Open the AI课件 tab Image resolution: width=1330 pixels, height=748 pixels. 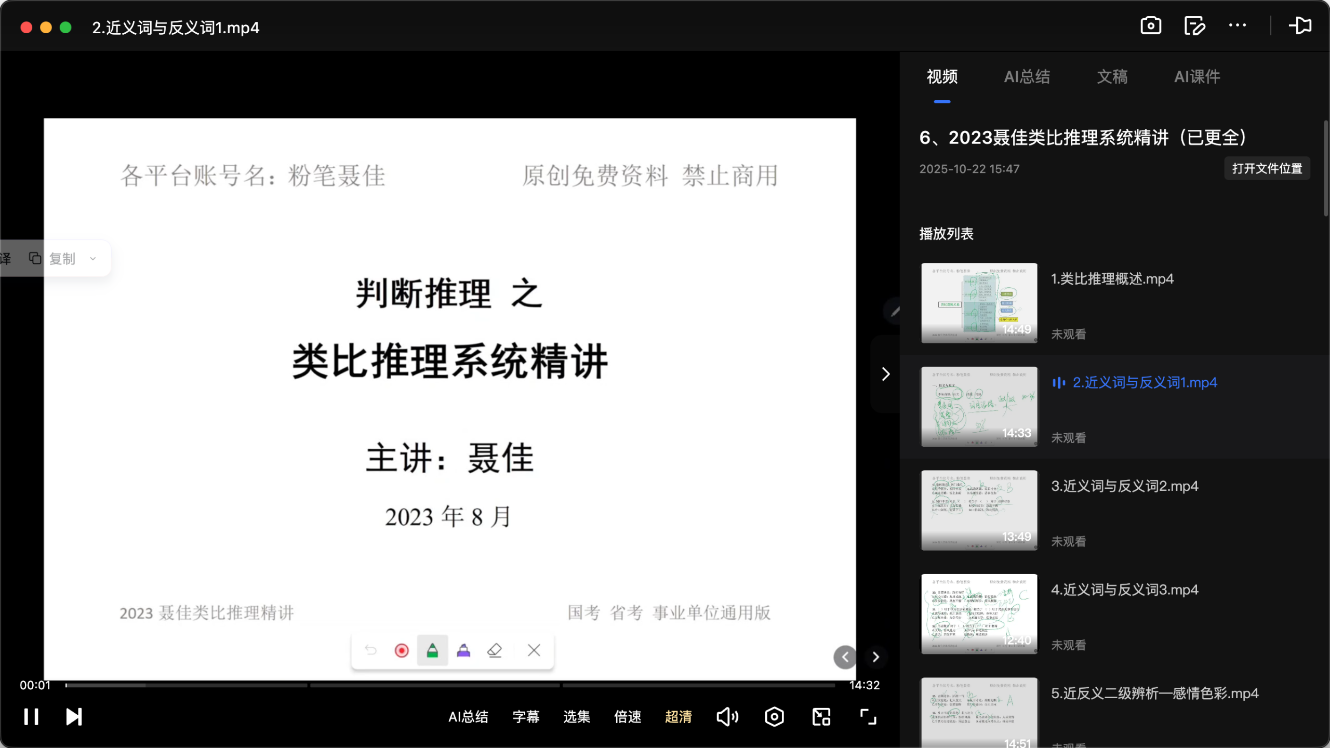[x=1198, y=77]
